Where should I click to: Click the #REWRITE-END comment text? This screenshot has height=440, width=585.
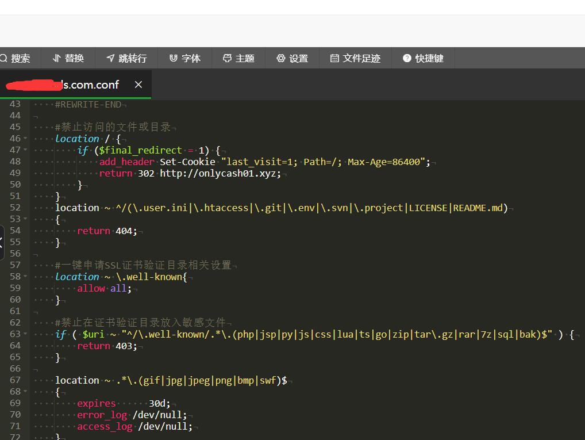[x=88, y=105]
